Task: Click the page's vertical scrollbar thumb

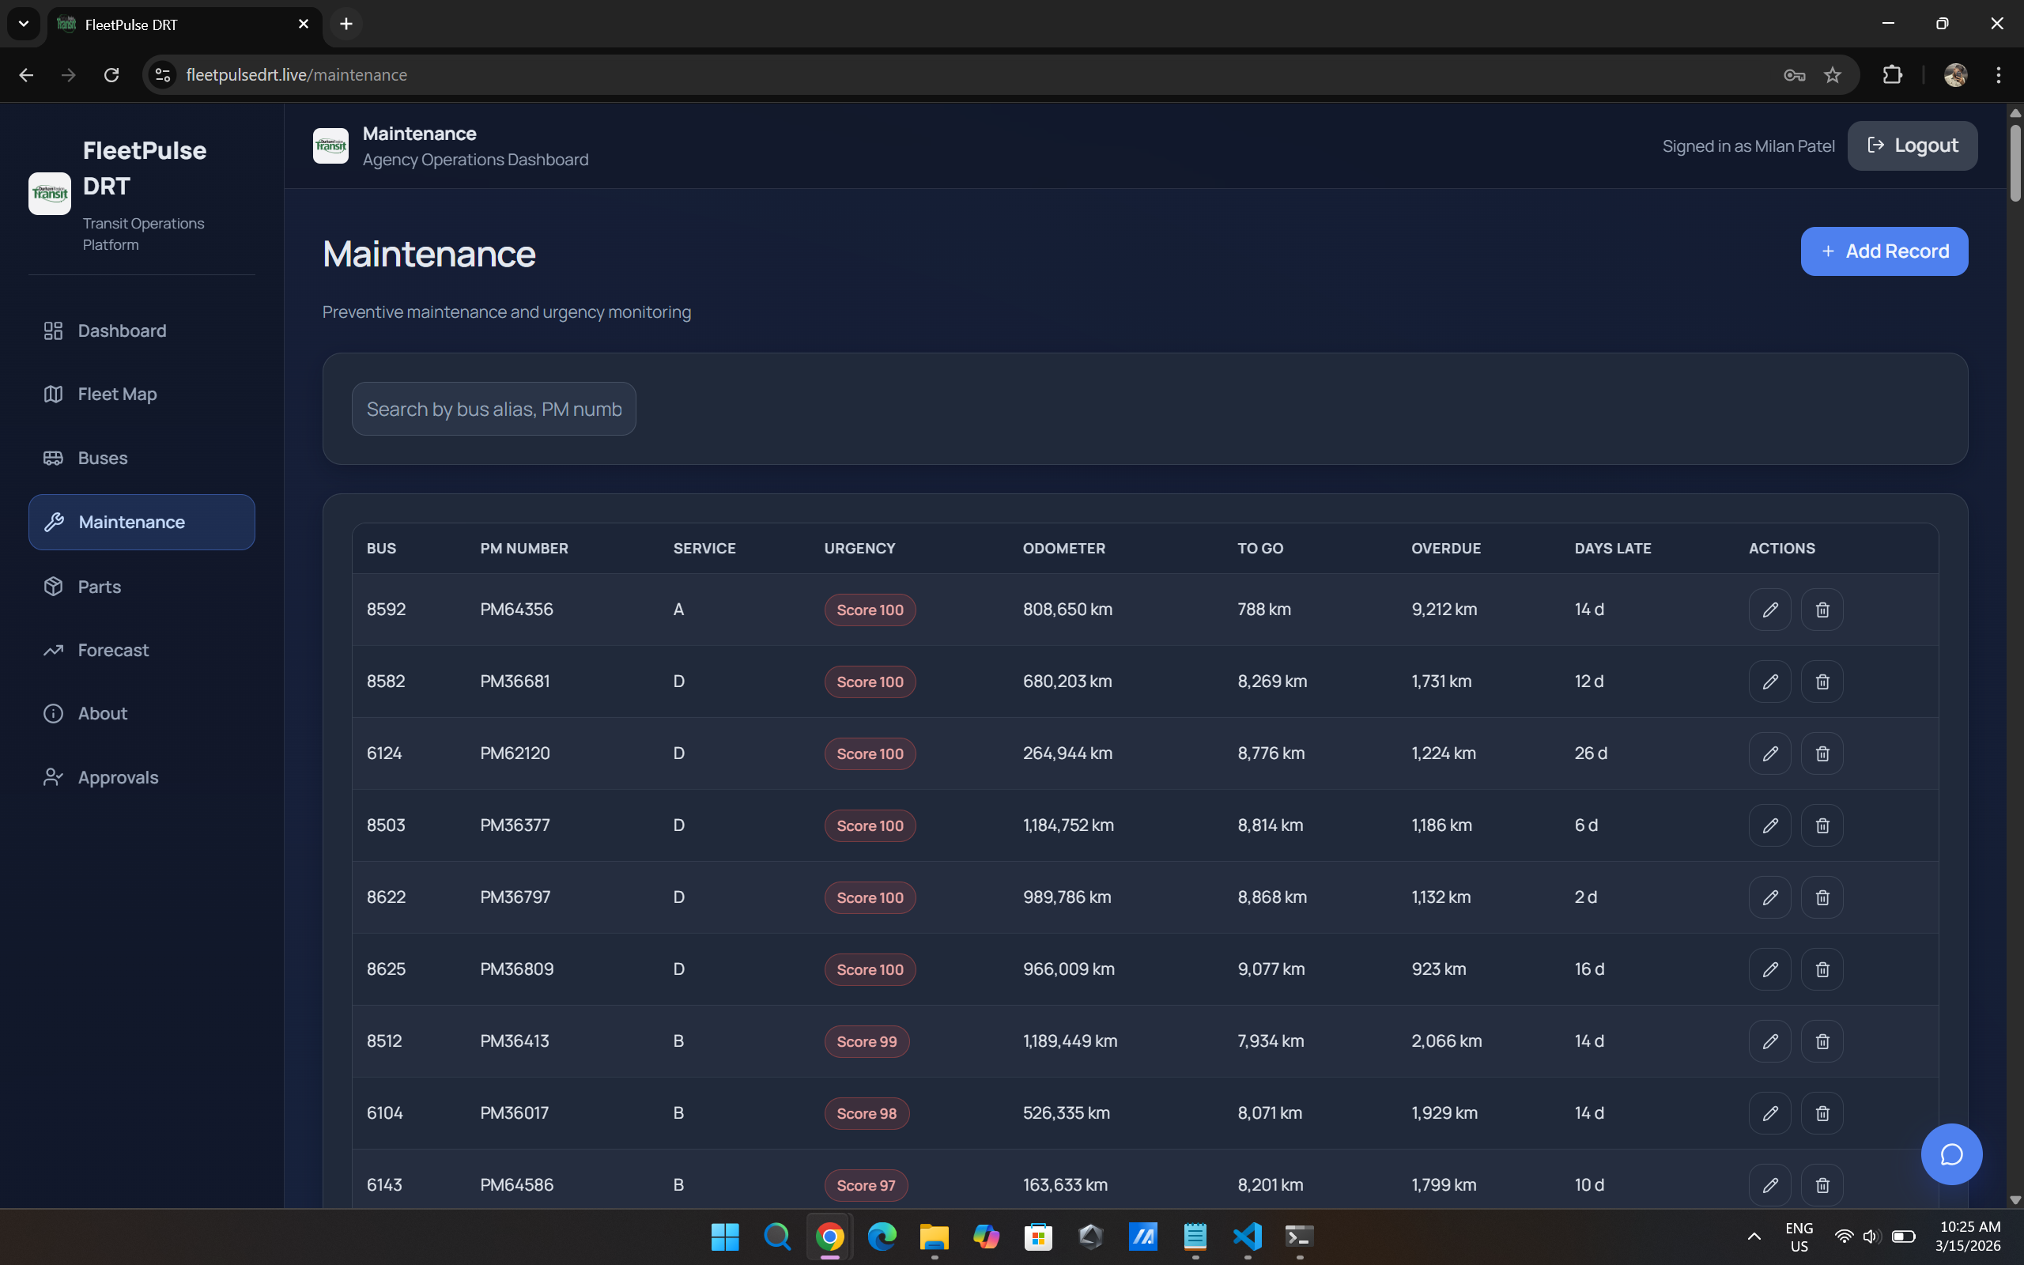Action: tap(2015, 163)
